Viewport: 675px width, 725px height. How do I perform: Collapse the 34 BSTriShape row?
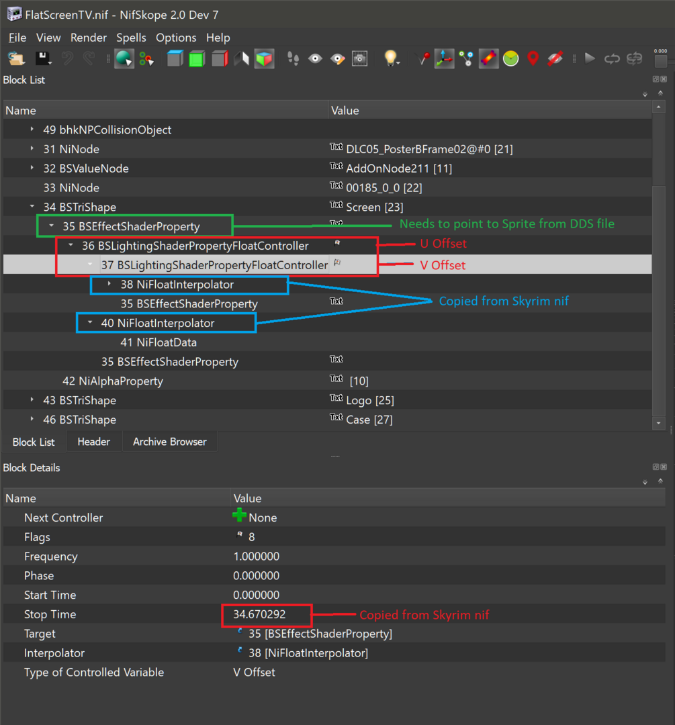(x=32, y=207)
